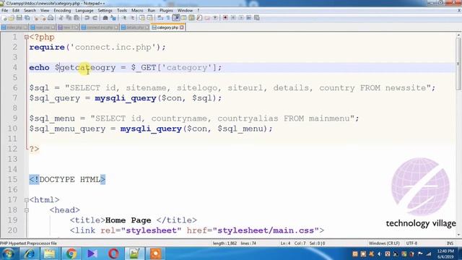
Task: Collapse the head tag fold on line 18
Action: [x=27, y=210]
